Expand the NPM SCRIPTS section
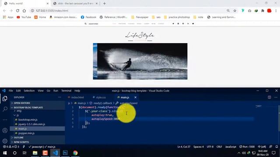280x157 pixels. 37,142
